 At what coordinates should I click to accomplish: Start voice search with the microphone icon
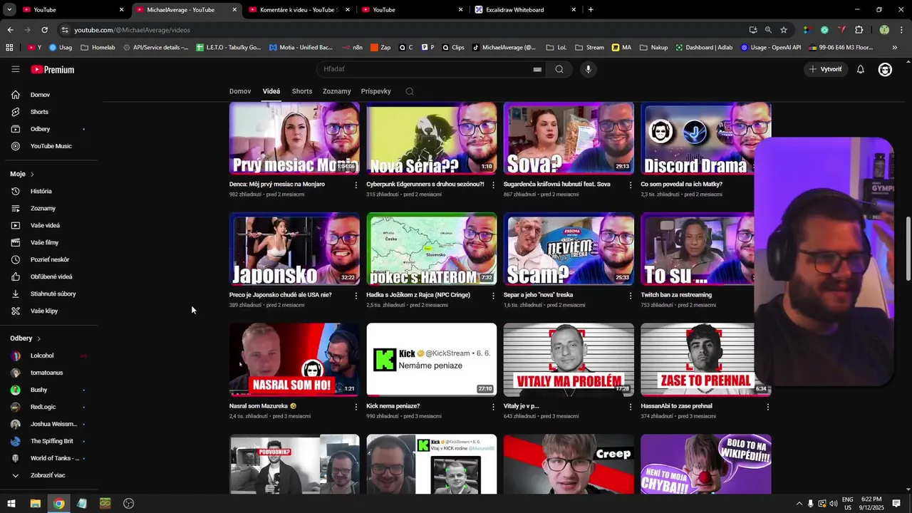coord(588,69)
